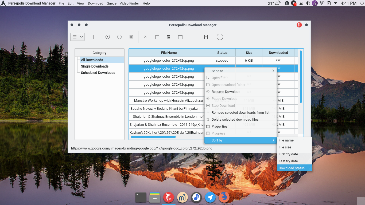Expand the Sort by submenu entry
Screen dimensions: 365x205
pos(240,140)
